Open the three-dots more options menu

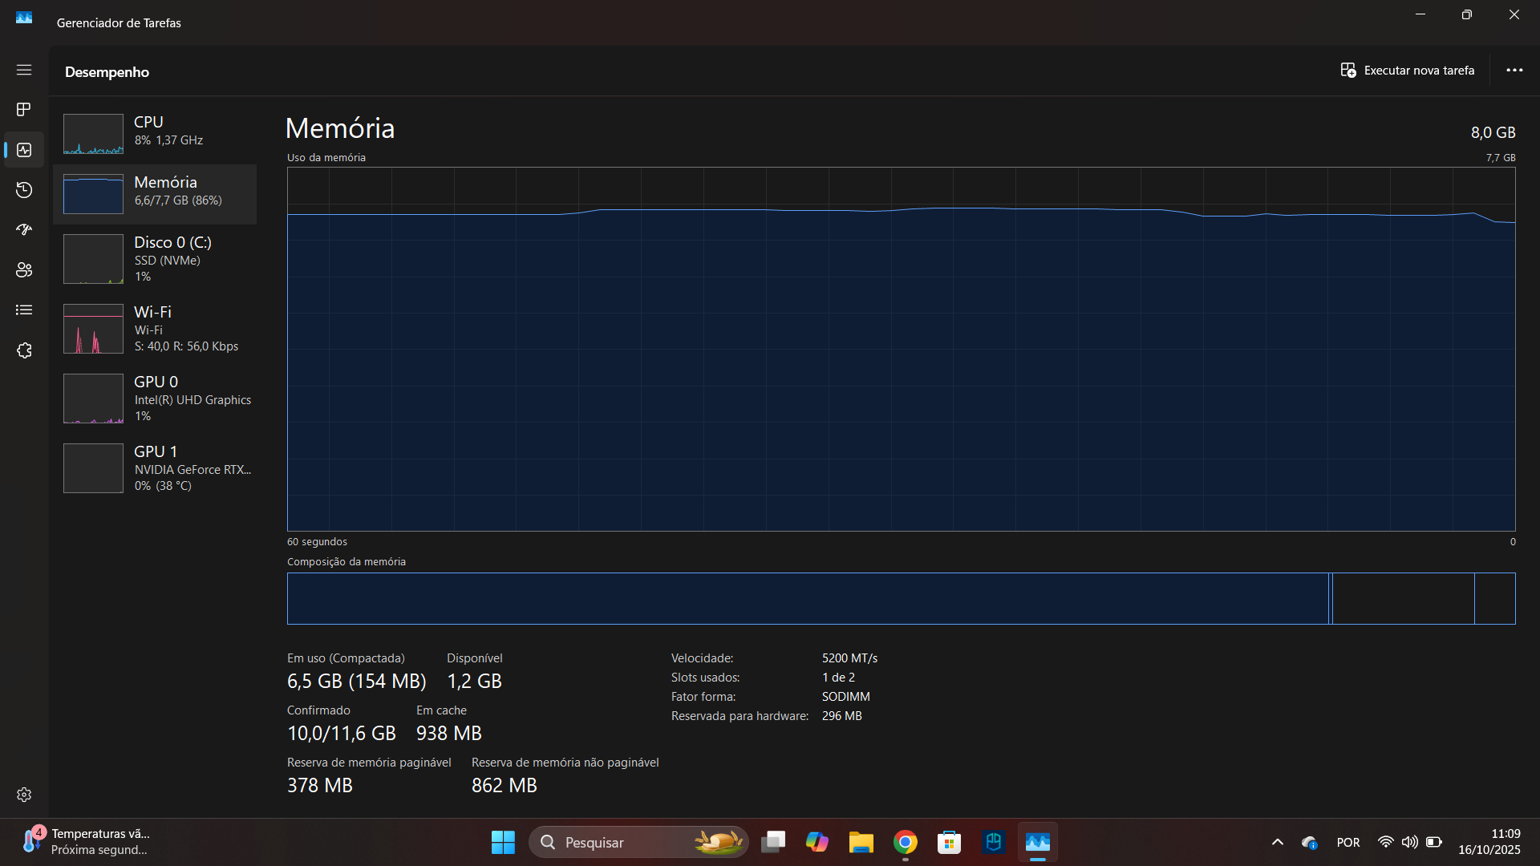tap(1514, 71)
